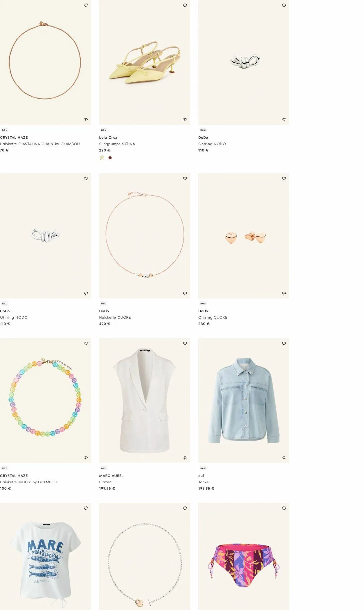The image size is (364, 610).
Task: Open Slingpumps SATINA product link
Action: [x=117, y=144]
